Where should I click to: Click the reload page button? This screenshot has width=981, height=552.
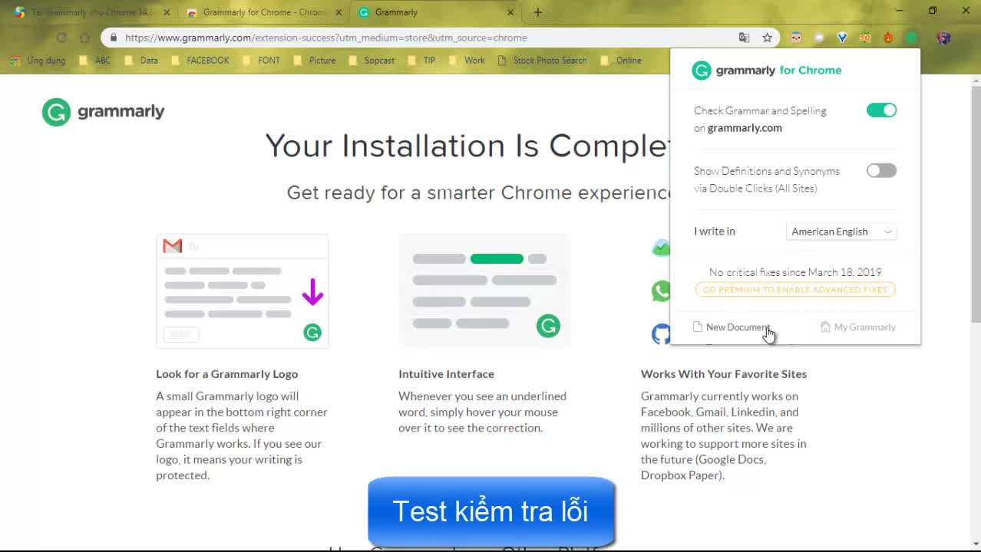click(x=61, y=38)
